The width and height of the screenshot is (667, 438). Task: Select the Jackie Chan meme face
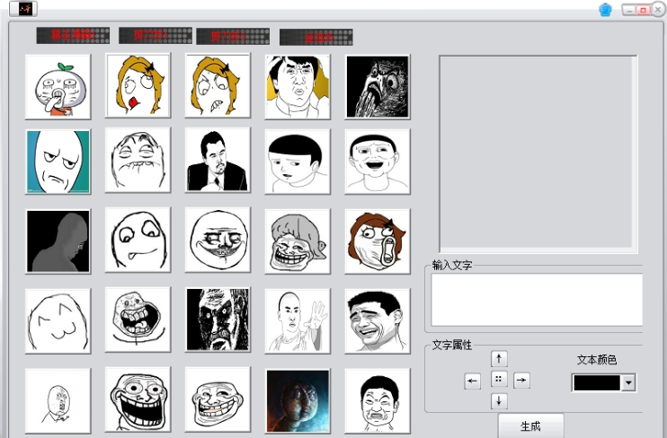tap(298, 87)
